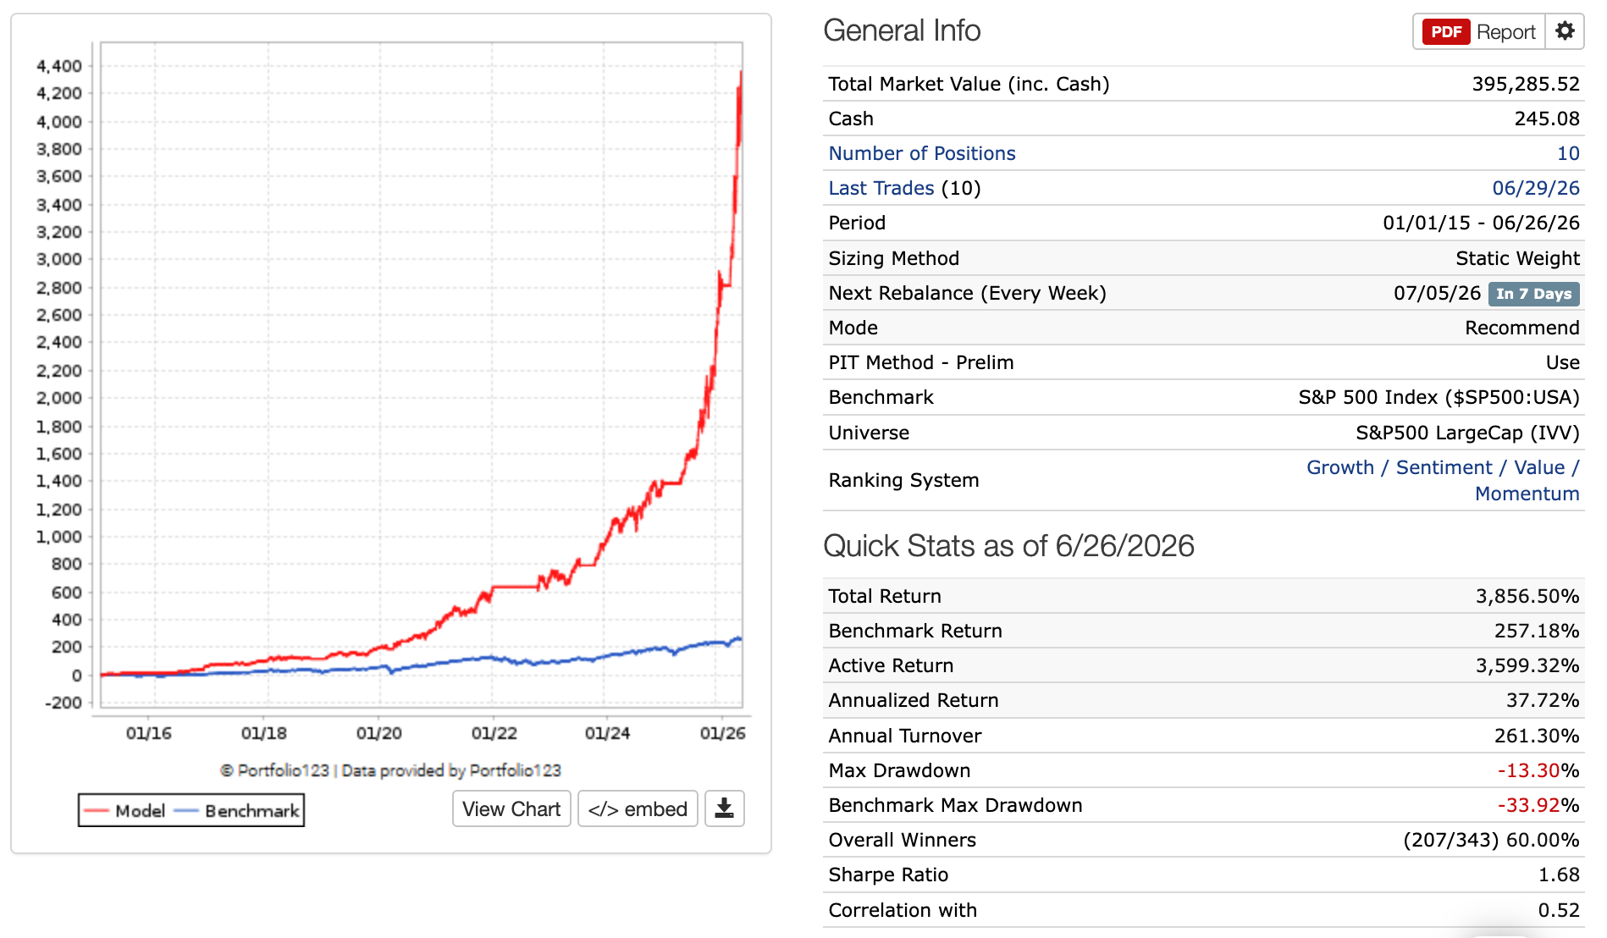Screen dimensions: 1607x938
Task: Click the Recommend mode value
Action: (1521, 328)
